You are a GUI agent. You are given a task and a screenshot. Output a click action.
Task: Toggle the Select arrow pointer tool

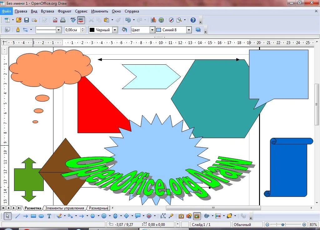point(7,216)
